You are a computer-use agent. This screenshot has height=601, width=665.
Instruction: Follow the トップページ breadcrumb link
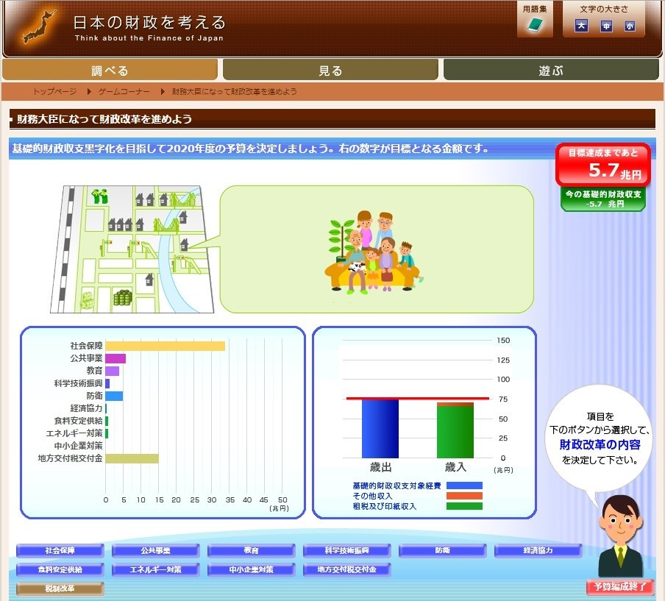coord(54,92)
